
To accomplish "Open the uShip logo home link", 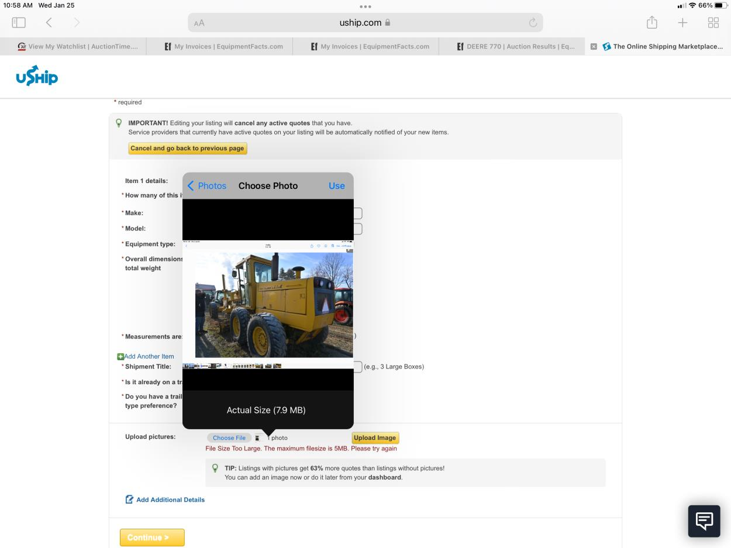I will (37, 76).
